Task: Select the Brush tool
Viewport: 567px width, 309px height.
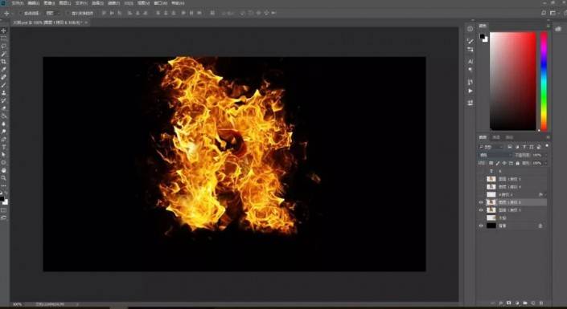Action: click(x=4, y=85)
